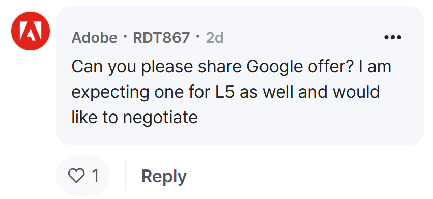Click the like count number 1
433x199 pixels.
pos(96,176)
